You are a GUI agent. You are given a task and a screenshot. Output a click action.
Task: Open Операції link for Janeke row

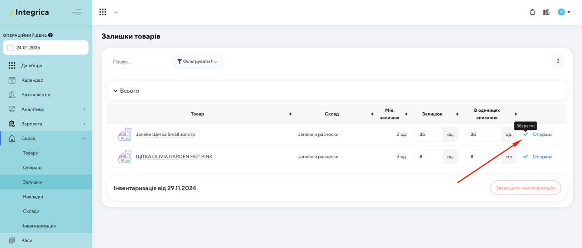[542, 134]
